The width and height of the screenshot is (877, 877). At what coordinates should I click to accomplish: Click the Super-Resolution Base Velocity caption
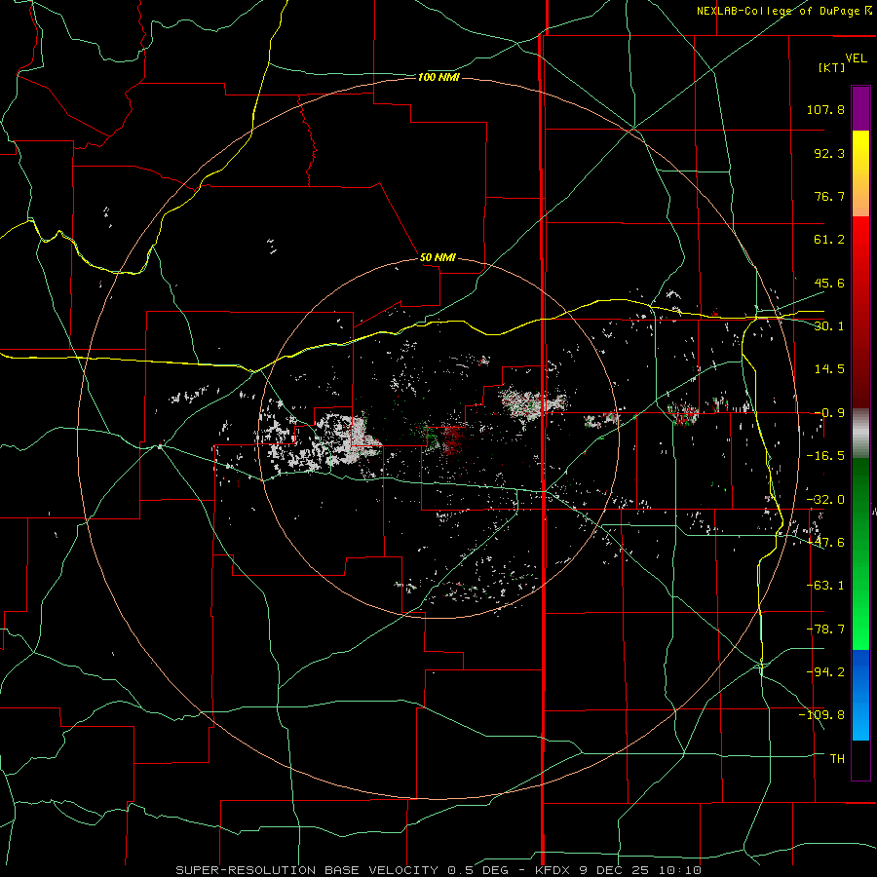click(438, 870)
